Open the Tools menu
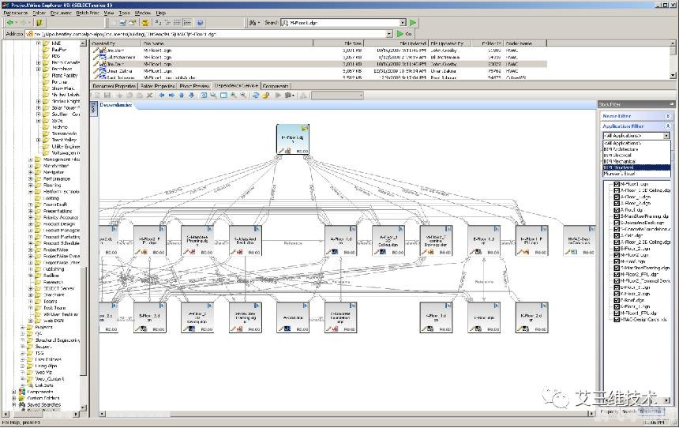This screenshot has width=679, height=428. click(x=124, y=13)
